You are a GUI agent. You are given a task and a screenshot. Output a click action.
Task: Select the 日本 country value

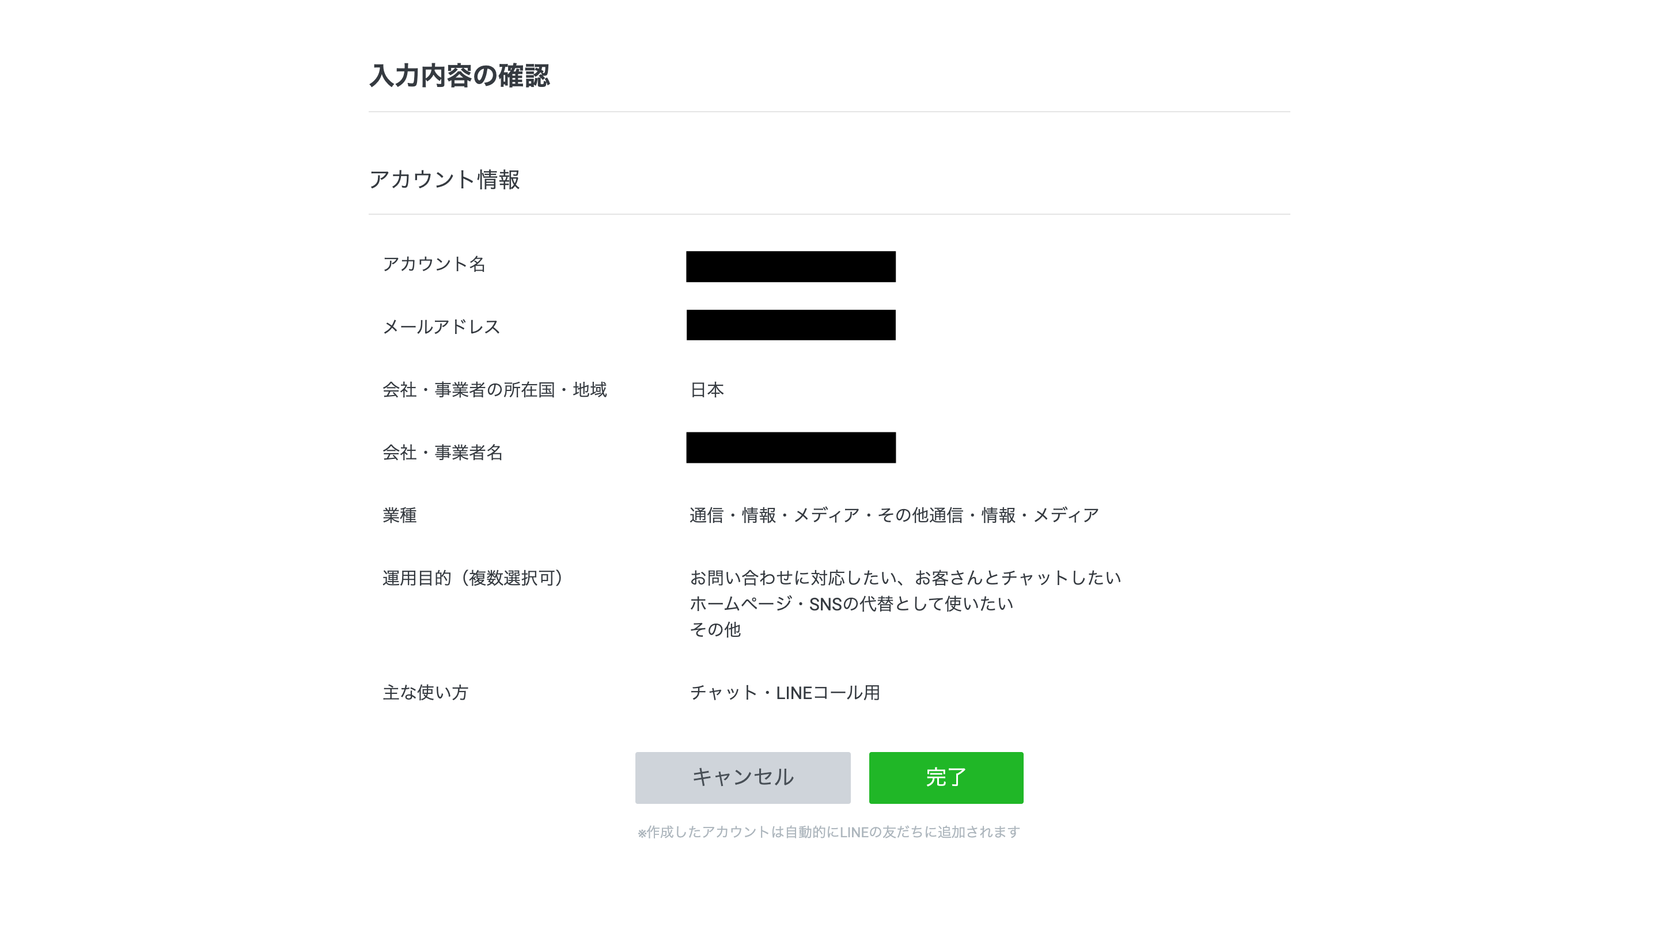click(x=706, y=390)
